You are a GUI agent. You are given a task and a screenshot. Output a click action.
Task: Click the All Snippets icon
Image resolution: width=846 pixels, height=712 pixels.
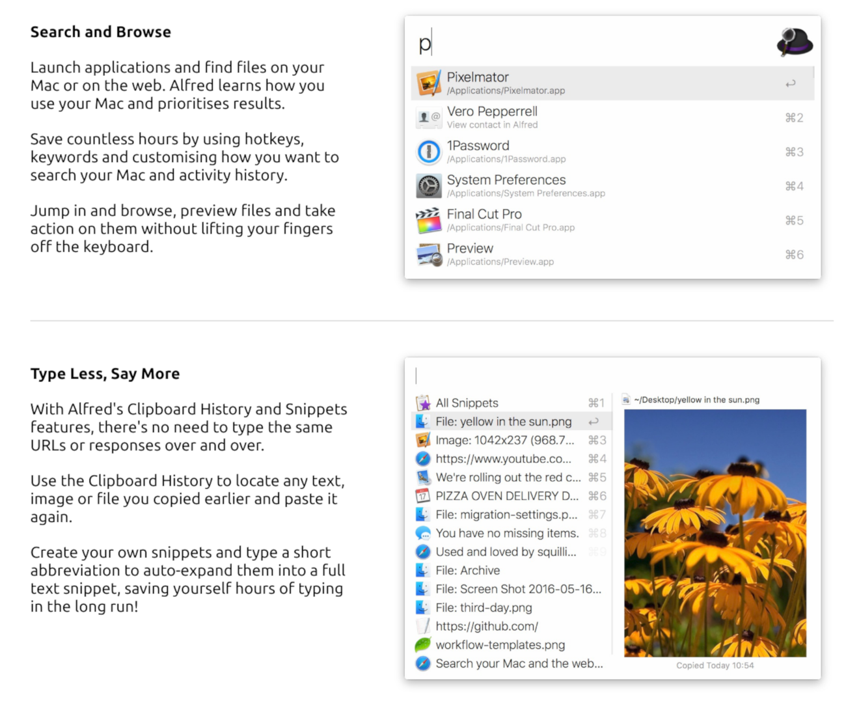(x=424, y=404)
